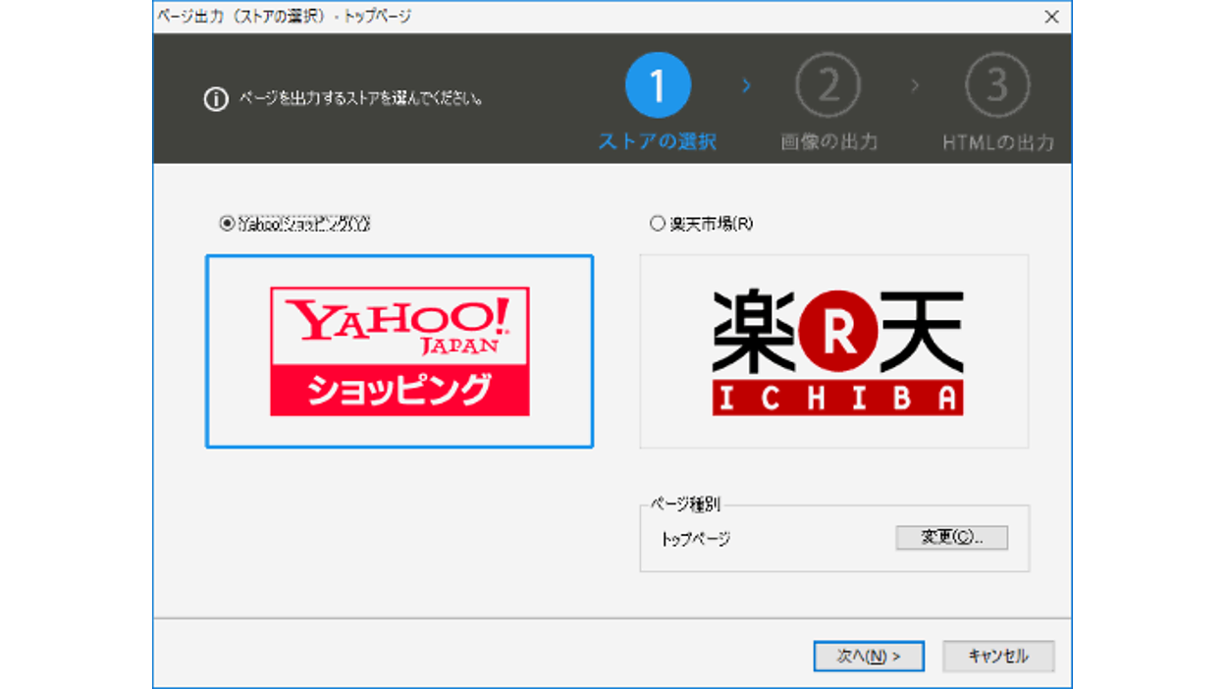This screenshot has height=689, width=1225.
Task: Click the 変更(C).. button
Action: [x=951, y=538]
